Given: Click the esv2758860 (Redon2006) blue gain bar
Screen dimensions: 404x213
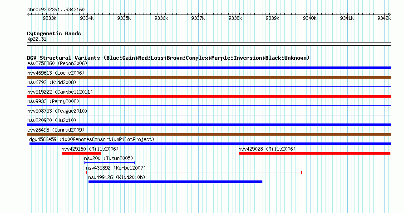Looking at the screenshot, I should click(209, 68).
